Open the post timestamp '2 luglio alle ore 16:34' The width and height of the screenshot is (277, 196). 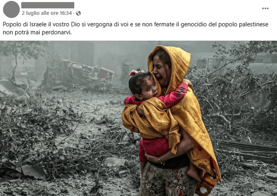(x=47, y=13)
